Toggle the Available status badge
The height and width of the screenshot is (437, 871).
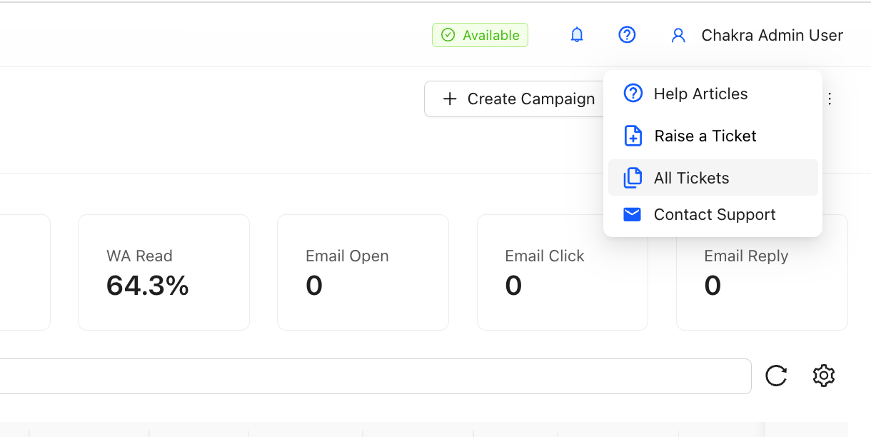tap(480, 35)
